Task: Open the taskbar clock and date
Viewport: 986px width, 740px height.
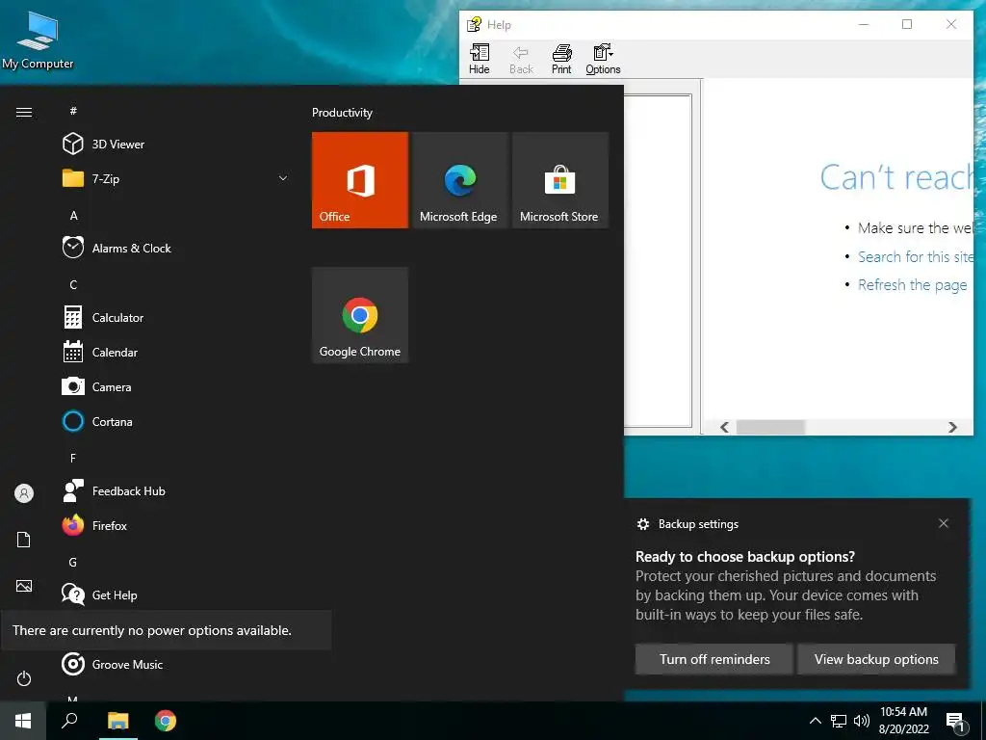Action: (903, 721)
